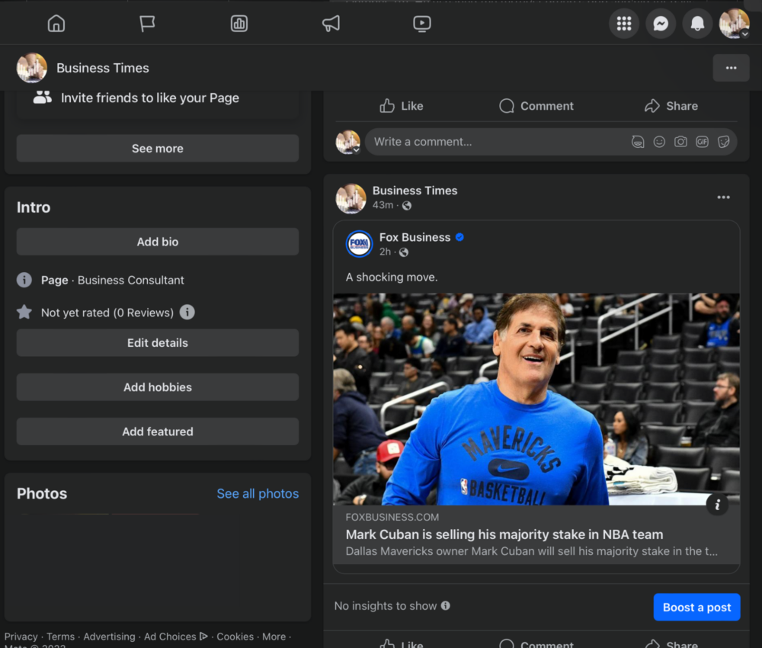Click the Business Times post author avatar
Viewport: 762px width, 648px height.
coord(351,198)
